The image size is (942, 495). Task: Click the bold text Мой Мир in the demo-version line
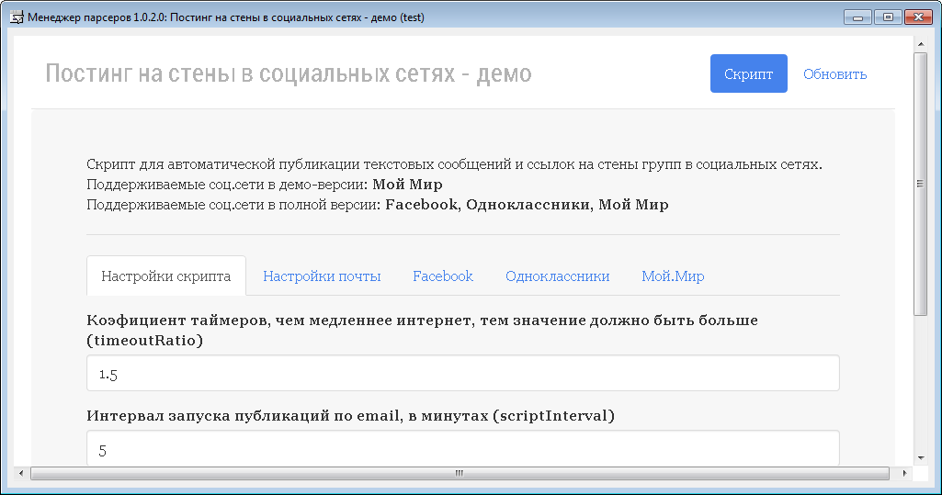tap(407, 185)
